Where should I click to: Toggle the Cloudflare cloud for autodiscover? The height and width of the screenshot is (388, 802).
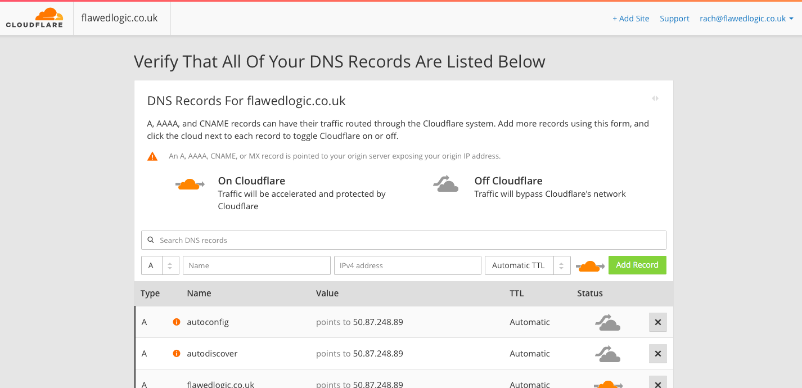(x=607, y=354)
